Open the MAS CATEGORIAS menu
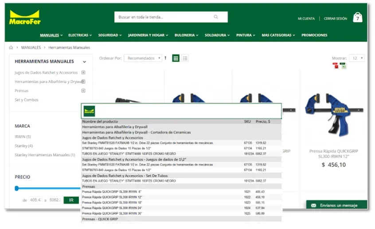The height and width of the screenshot is (229, 375). coord(278,35)
